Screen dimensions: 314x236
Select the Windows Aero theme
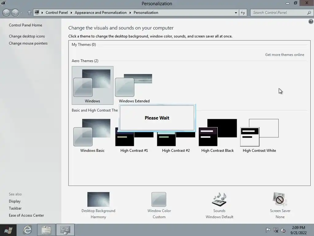click(93, 85)
